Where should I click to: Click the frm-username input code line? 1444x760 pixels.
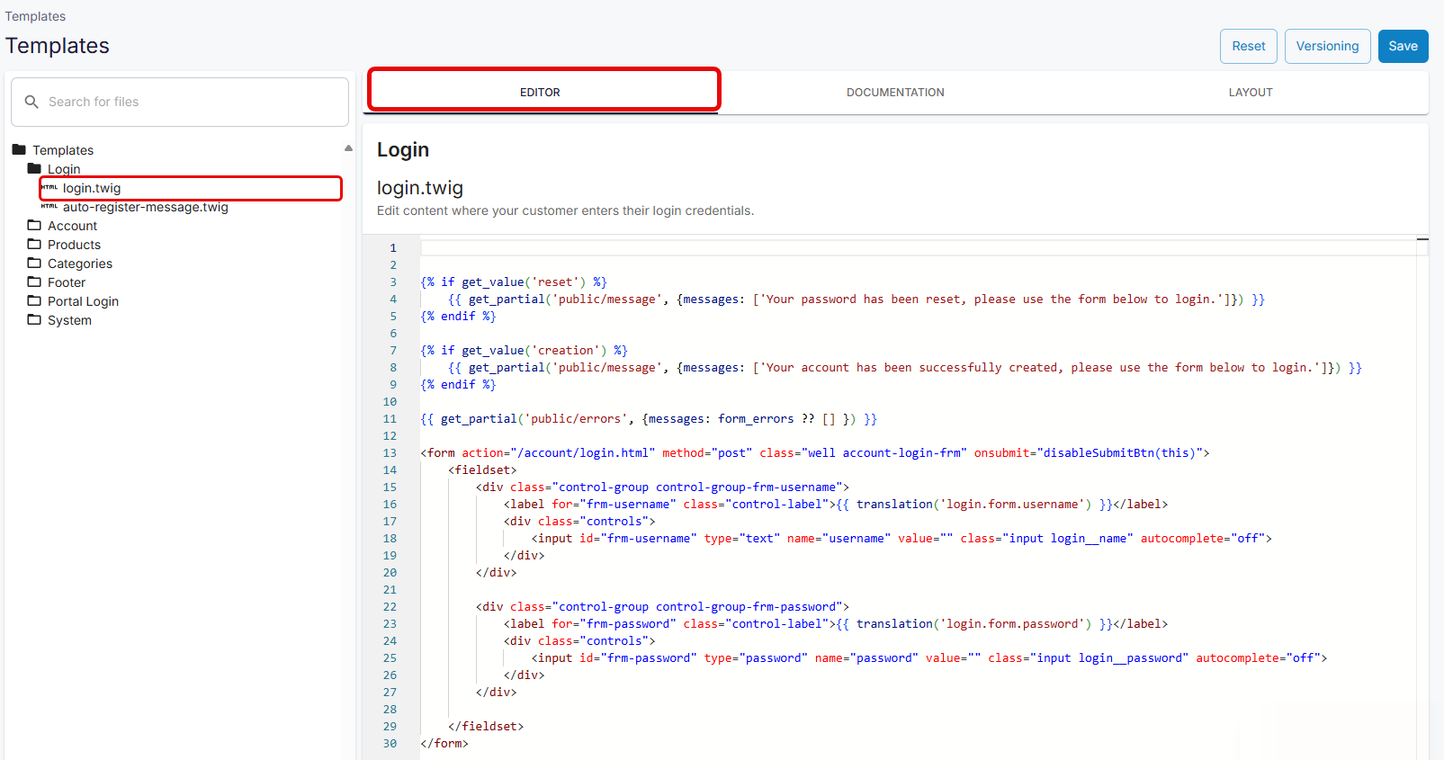(901, 538)
